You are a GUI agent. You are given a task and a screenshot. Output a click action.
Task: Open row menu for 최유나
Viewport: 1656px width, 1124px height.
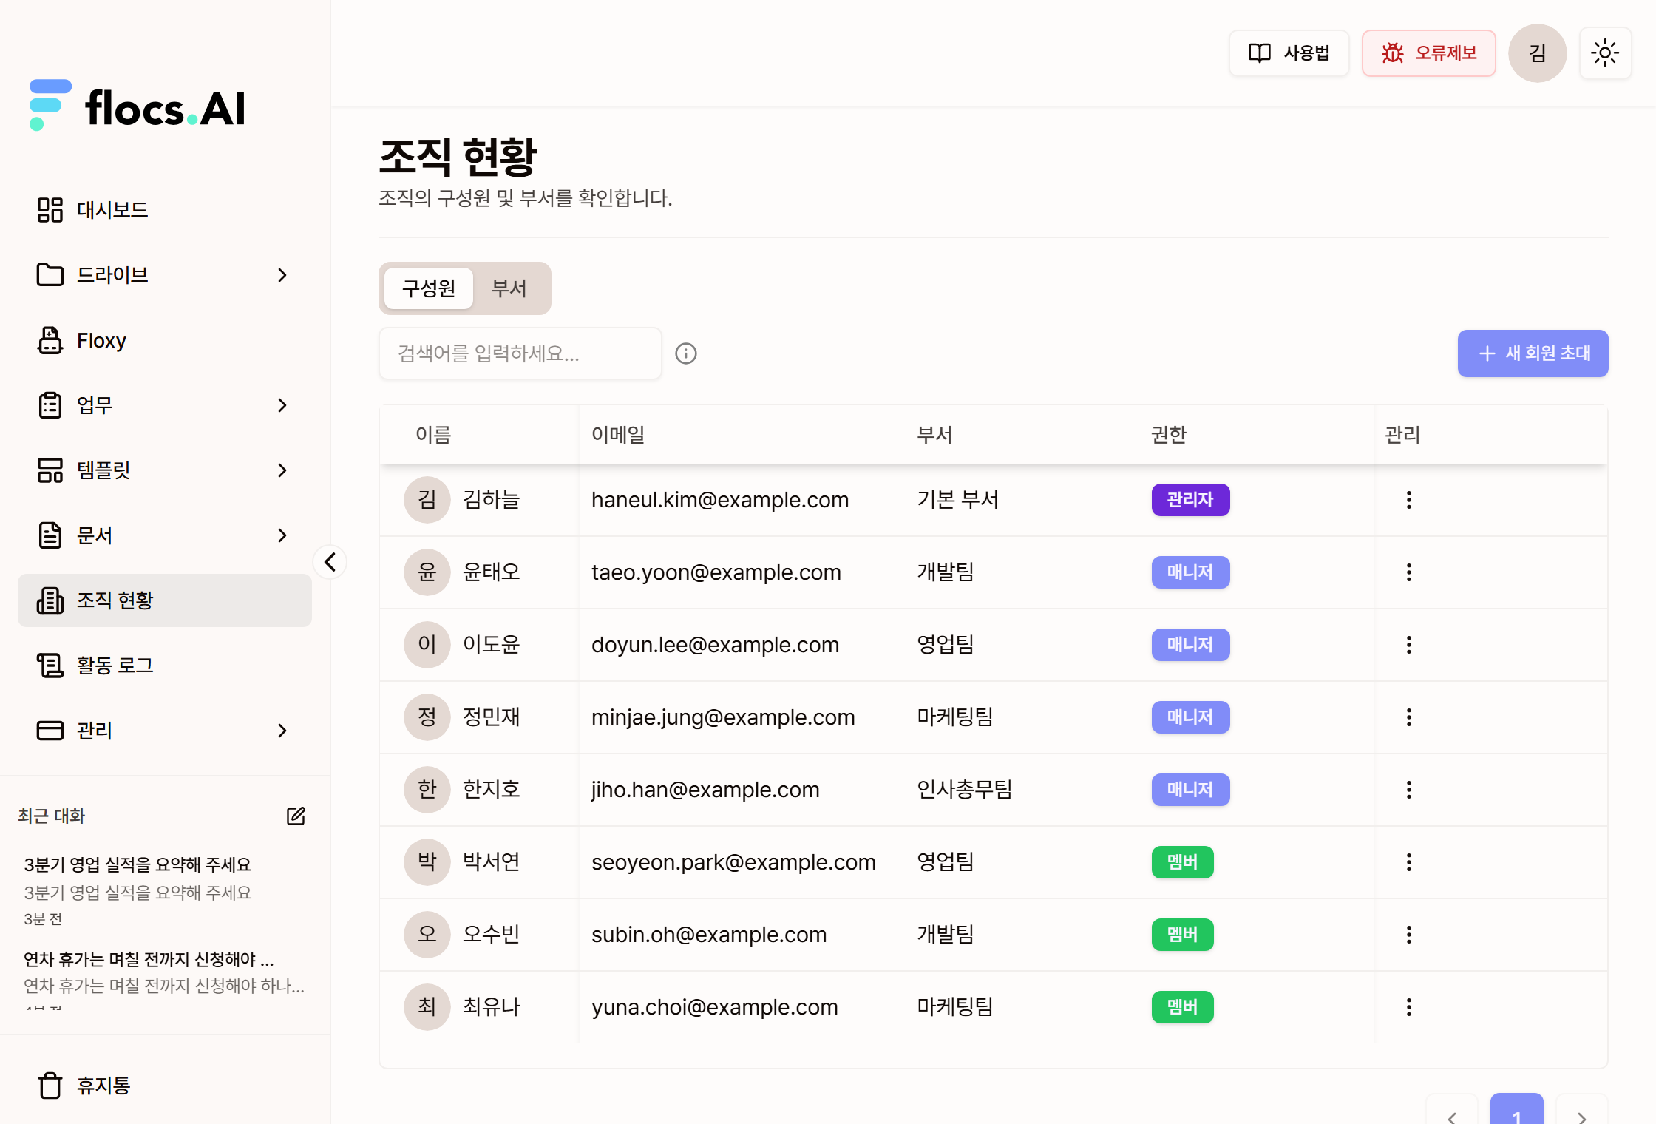(1409, 1007)
